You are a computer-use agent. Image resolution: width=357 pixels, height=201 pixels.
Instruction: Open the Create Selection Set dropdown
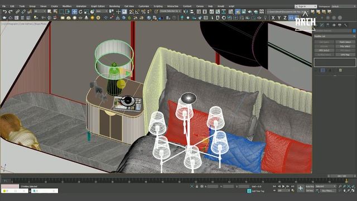[x=170, y=11]
